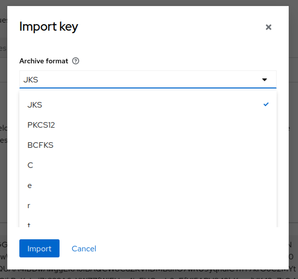Select BCFKS from the format dropdown

(x=40, y=145)
